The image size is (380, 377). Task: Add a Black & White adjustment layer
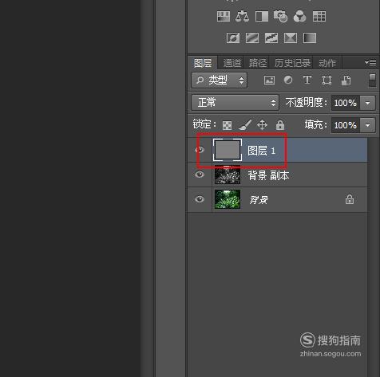262,17
